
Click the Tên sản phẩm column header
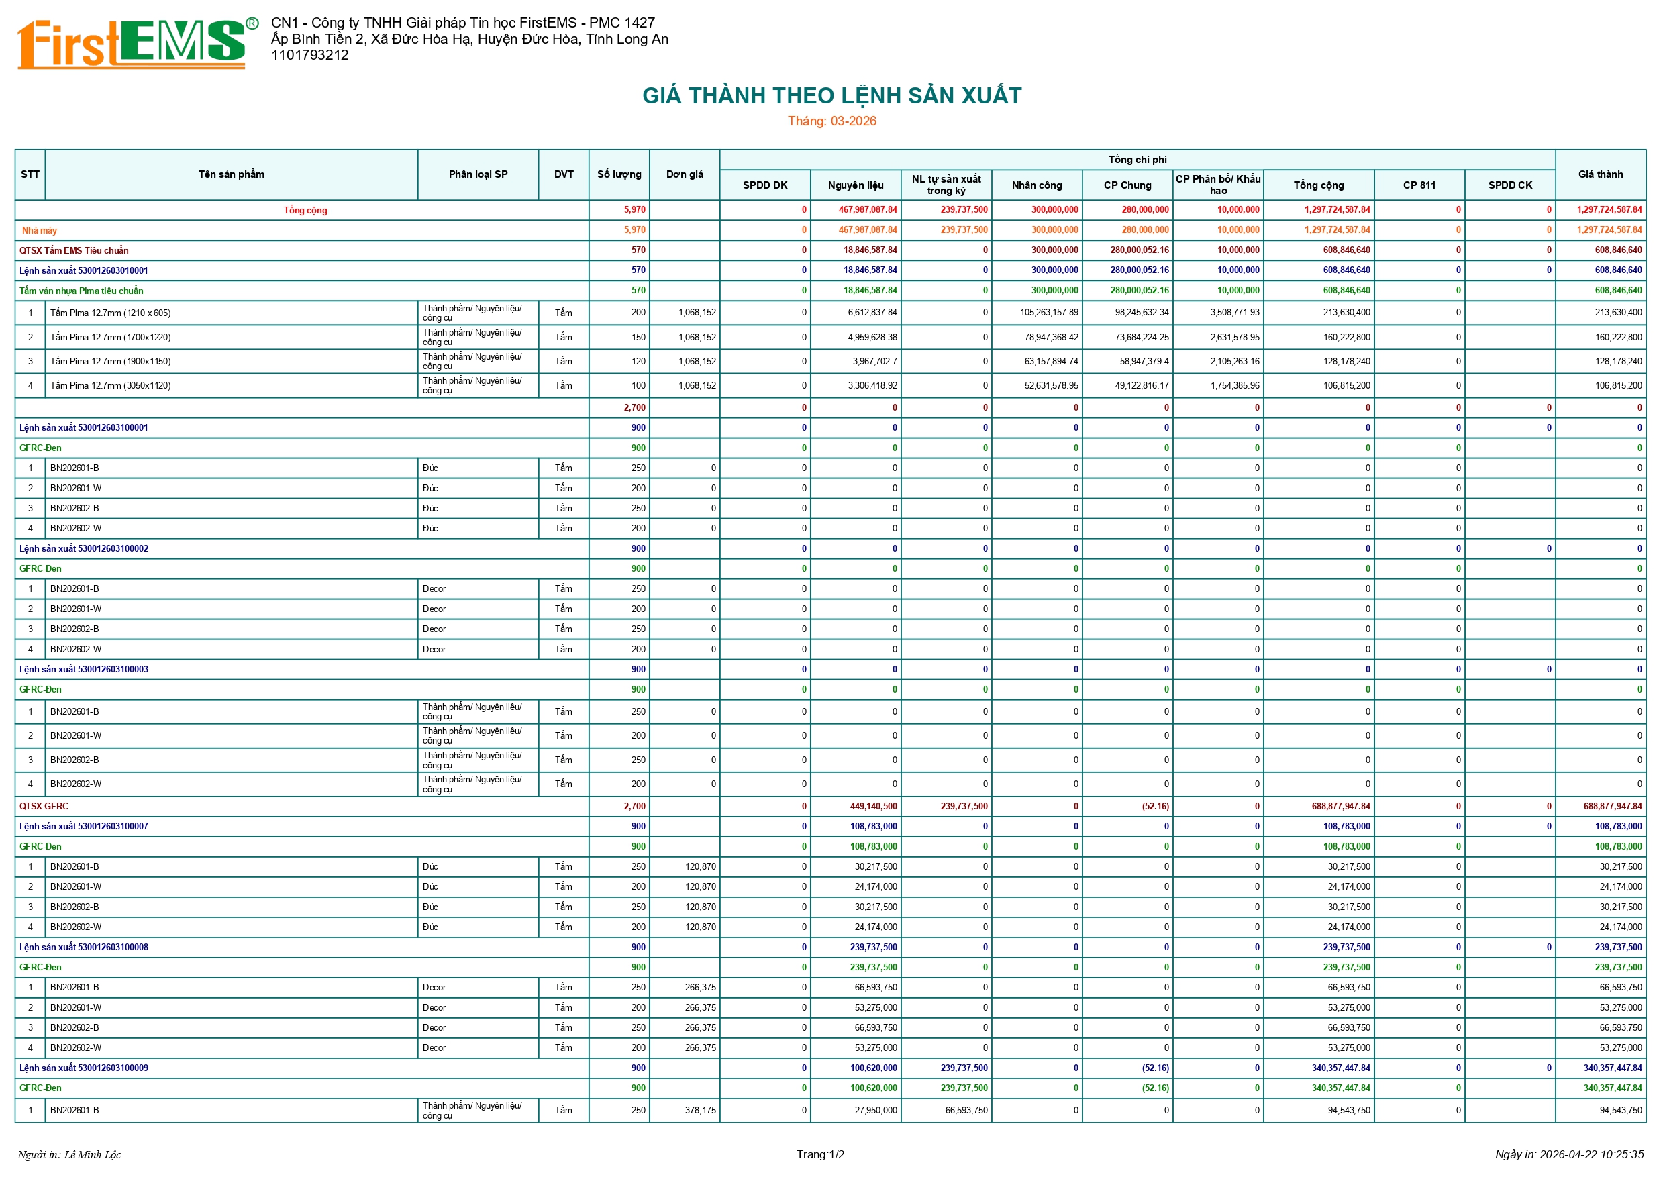point(232,174)
